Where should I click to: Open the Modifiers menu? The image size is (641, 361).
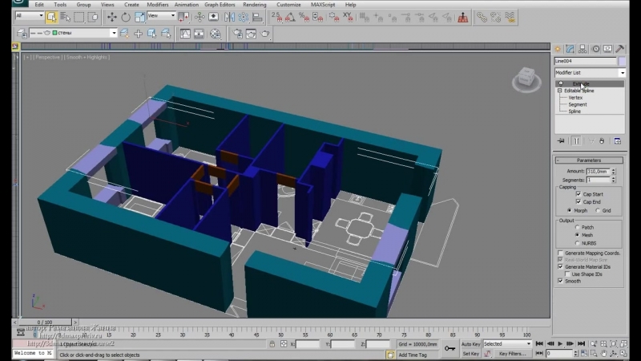coord(158,4)
